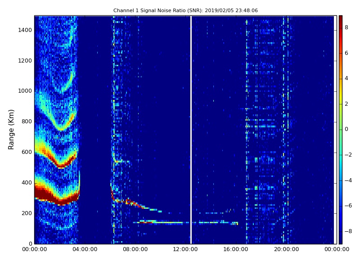Click the colorbar label −4
This screenshot has height=270, width=360.
[348, 180]
